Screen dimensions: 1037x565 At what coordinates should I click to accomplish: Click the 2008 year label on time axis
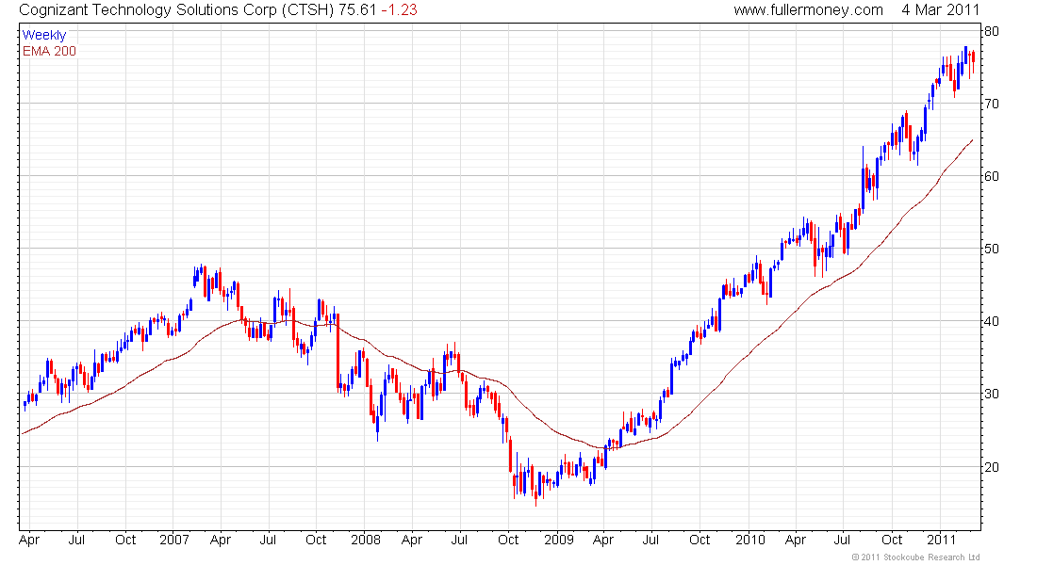366,540
